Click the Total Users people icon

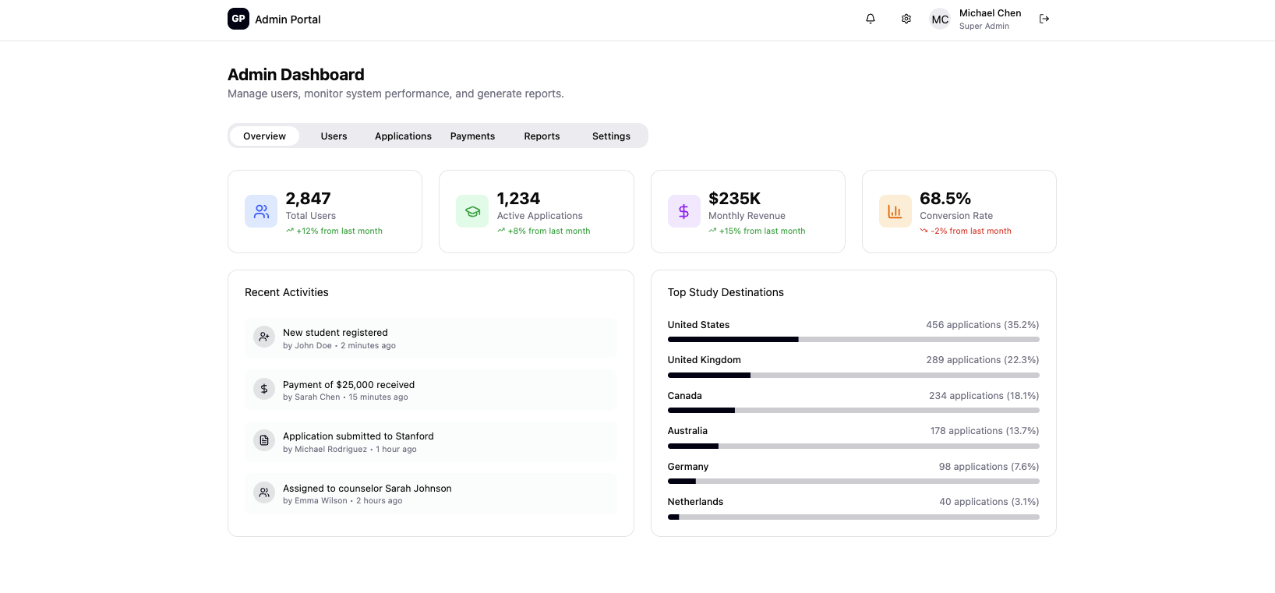click(x=261, y=211)
